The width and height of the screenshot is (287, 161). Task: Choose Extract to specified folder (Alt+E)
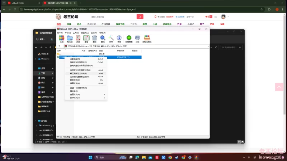pyautogui.click(x=86, y=73)
